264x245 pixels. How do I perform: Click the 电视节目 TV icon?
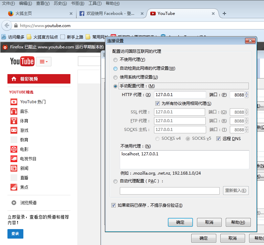click(14, 159)
